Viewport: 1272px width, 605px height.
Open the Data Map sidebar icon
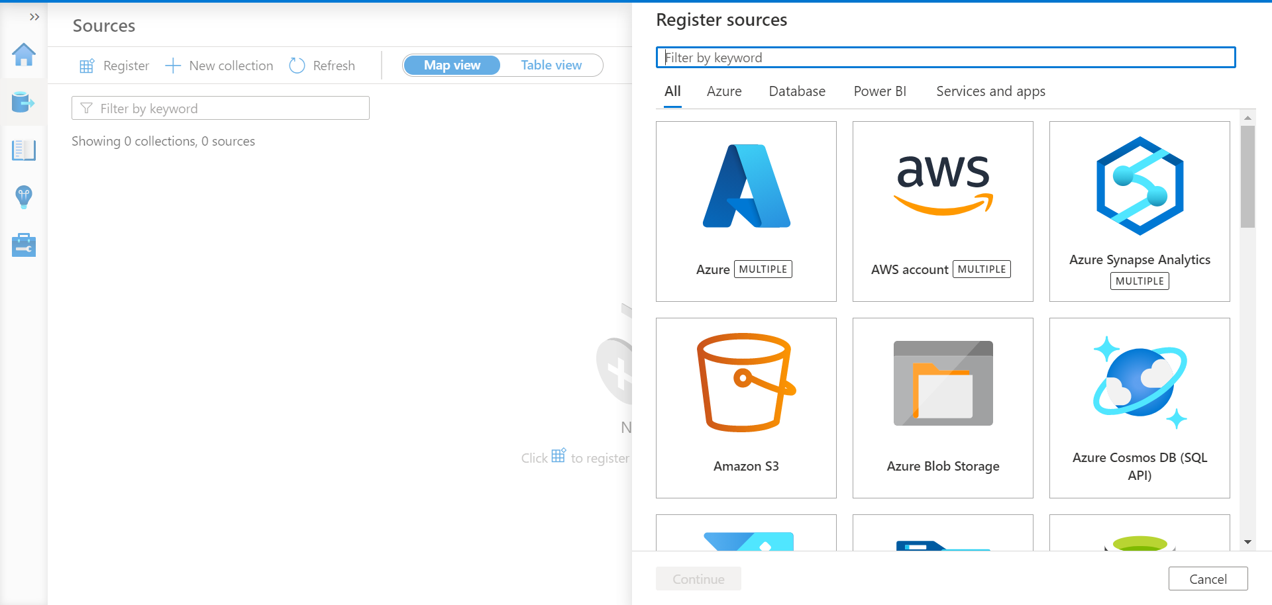point(24,103)
